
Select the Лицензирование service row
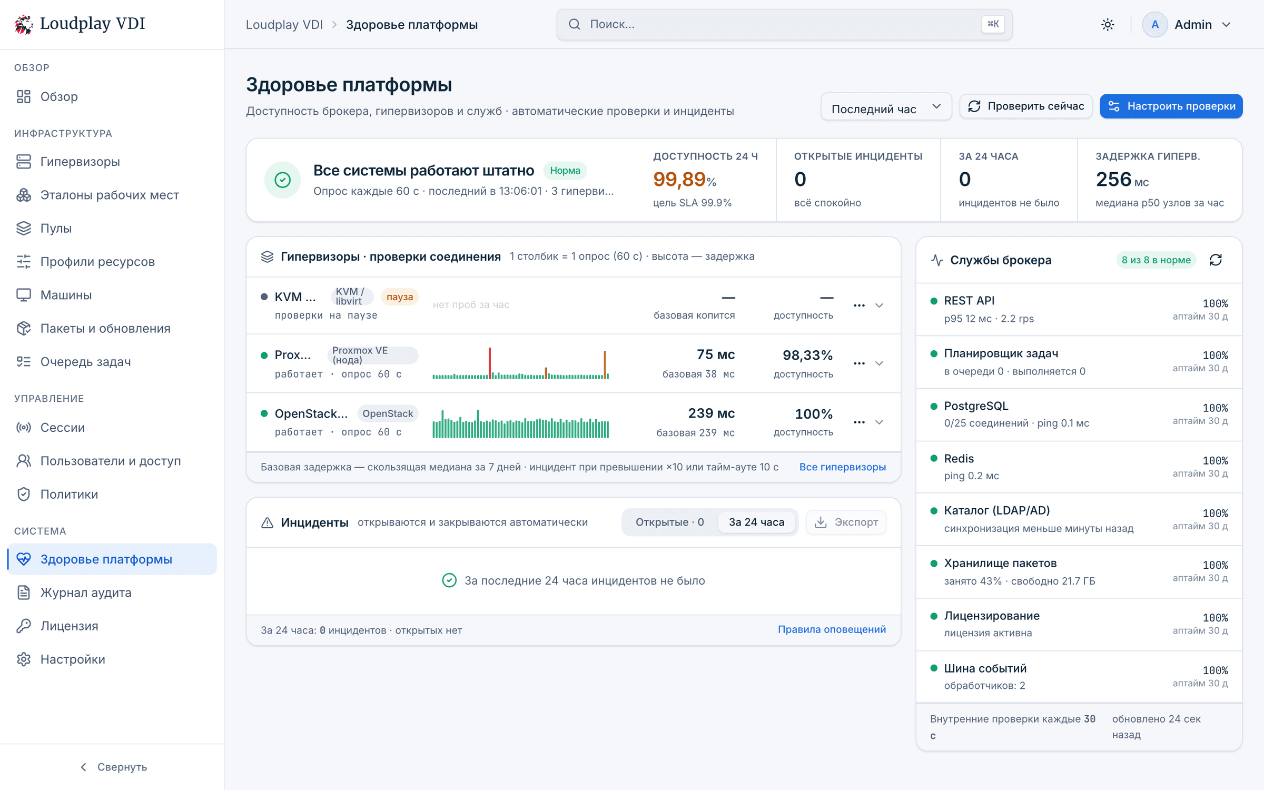1079,625
